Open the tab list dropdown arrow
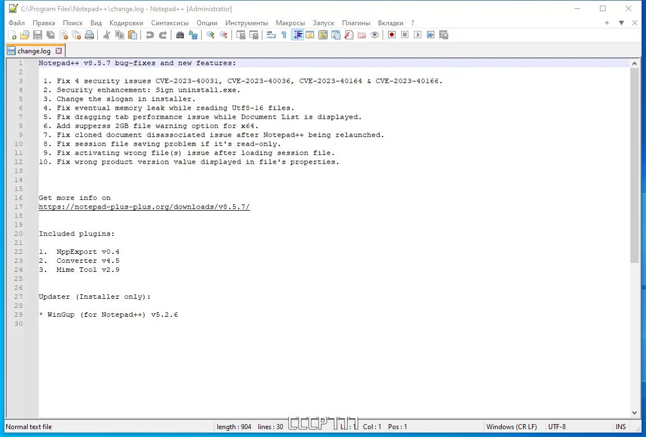Screen dimensions: 646x437 click(x=621, y=22)
